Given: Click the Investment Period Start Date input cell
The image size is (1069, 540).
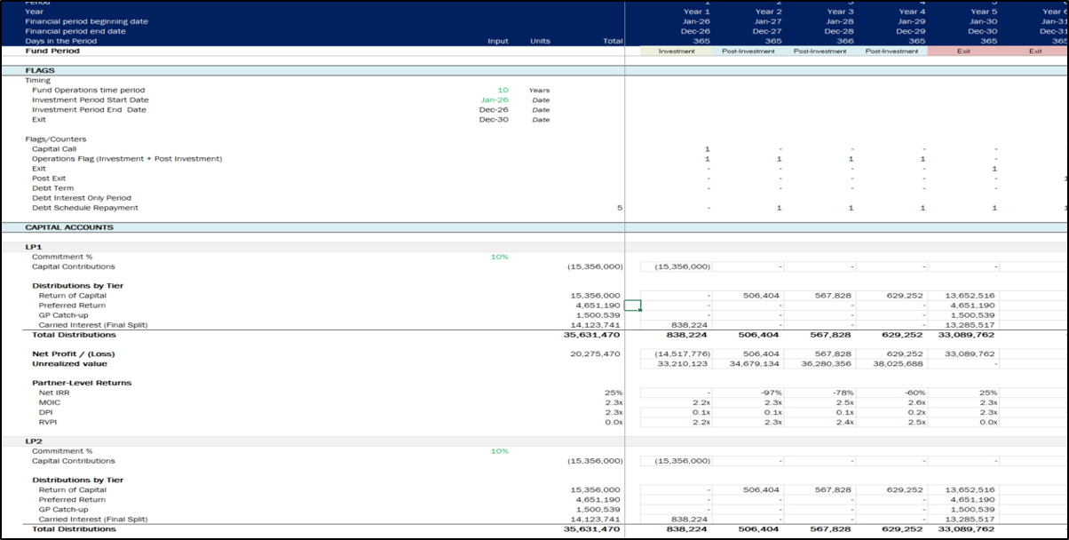Looking at the screenshot, I should [x=495, y=100].
